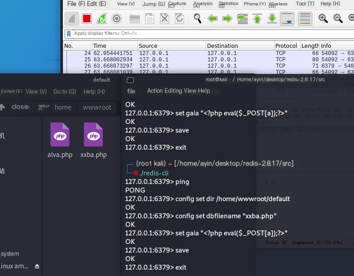Click wwwroot breadcrumb in file manager

(x=97, y=107)
